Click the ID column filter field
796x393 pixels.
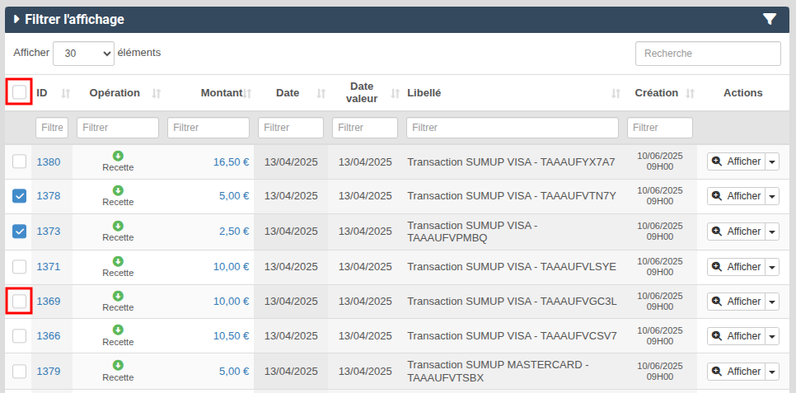point(52,128)
